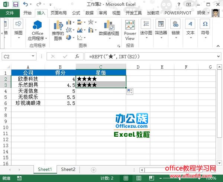Image resolution: width=223 pixels, height=182 pixels.
Task: Switch to Page Break Preview in status bar
Action: pyautogui.click(x=152, y=178)
